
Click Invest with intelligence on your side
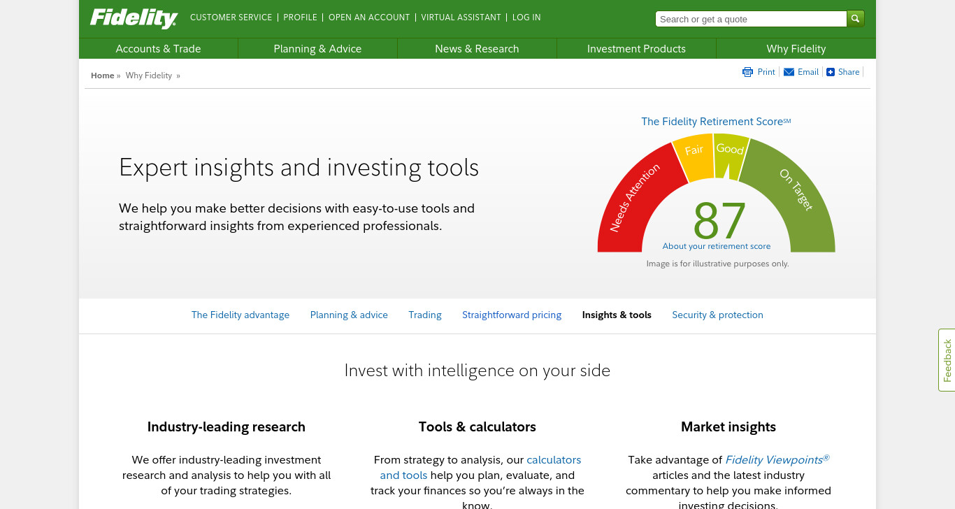pos(477,371)
